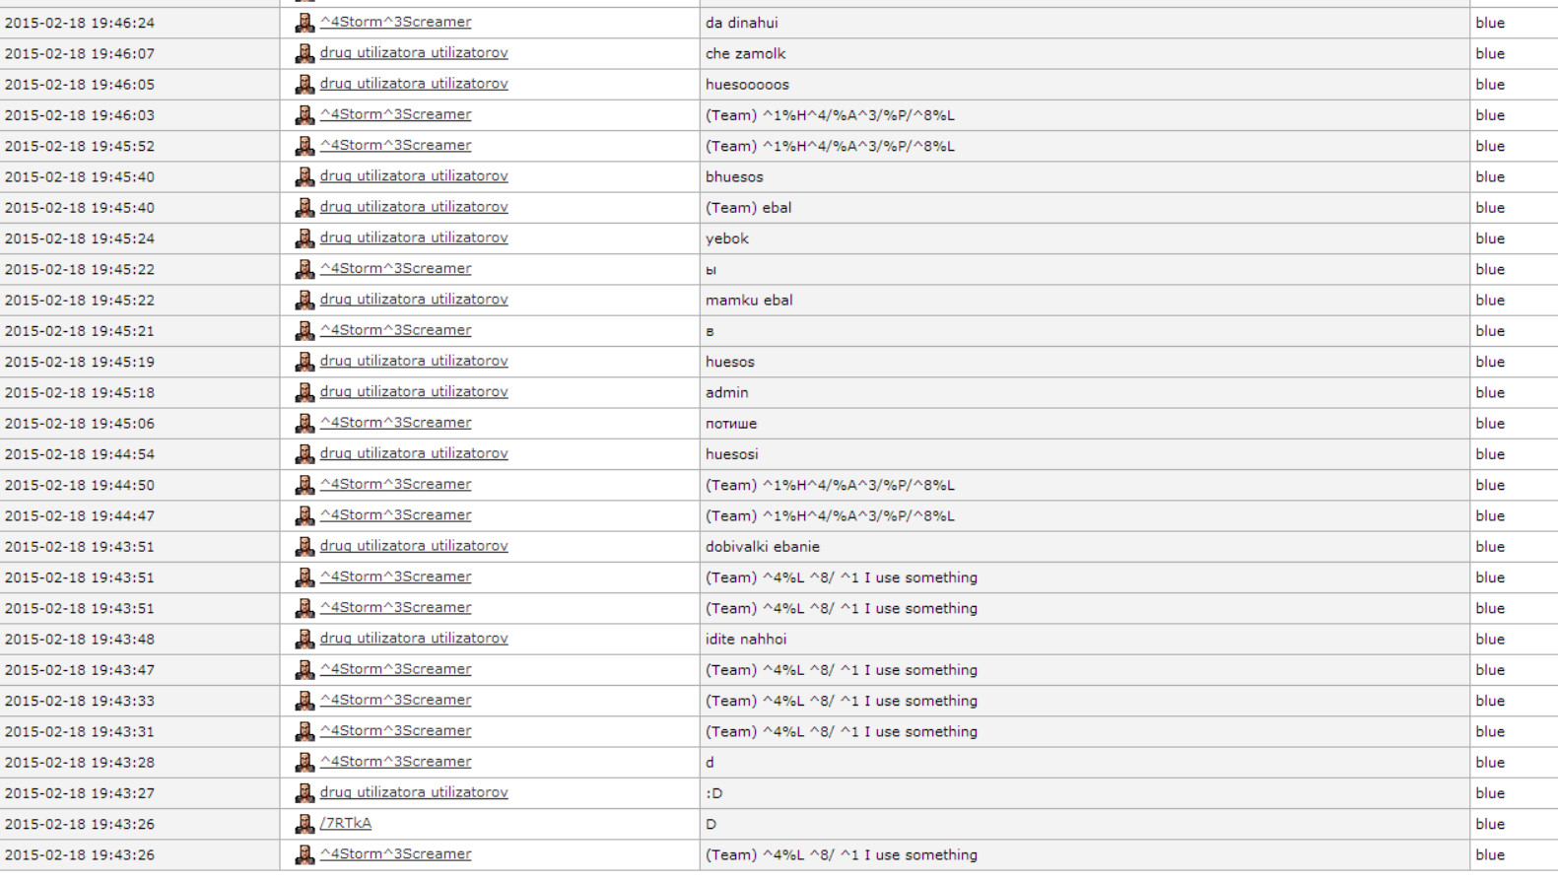Open drug utilizatora utilizatorov link at 19:46:05
This screenshot has height=881, width=1558.
(414, 84)
